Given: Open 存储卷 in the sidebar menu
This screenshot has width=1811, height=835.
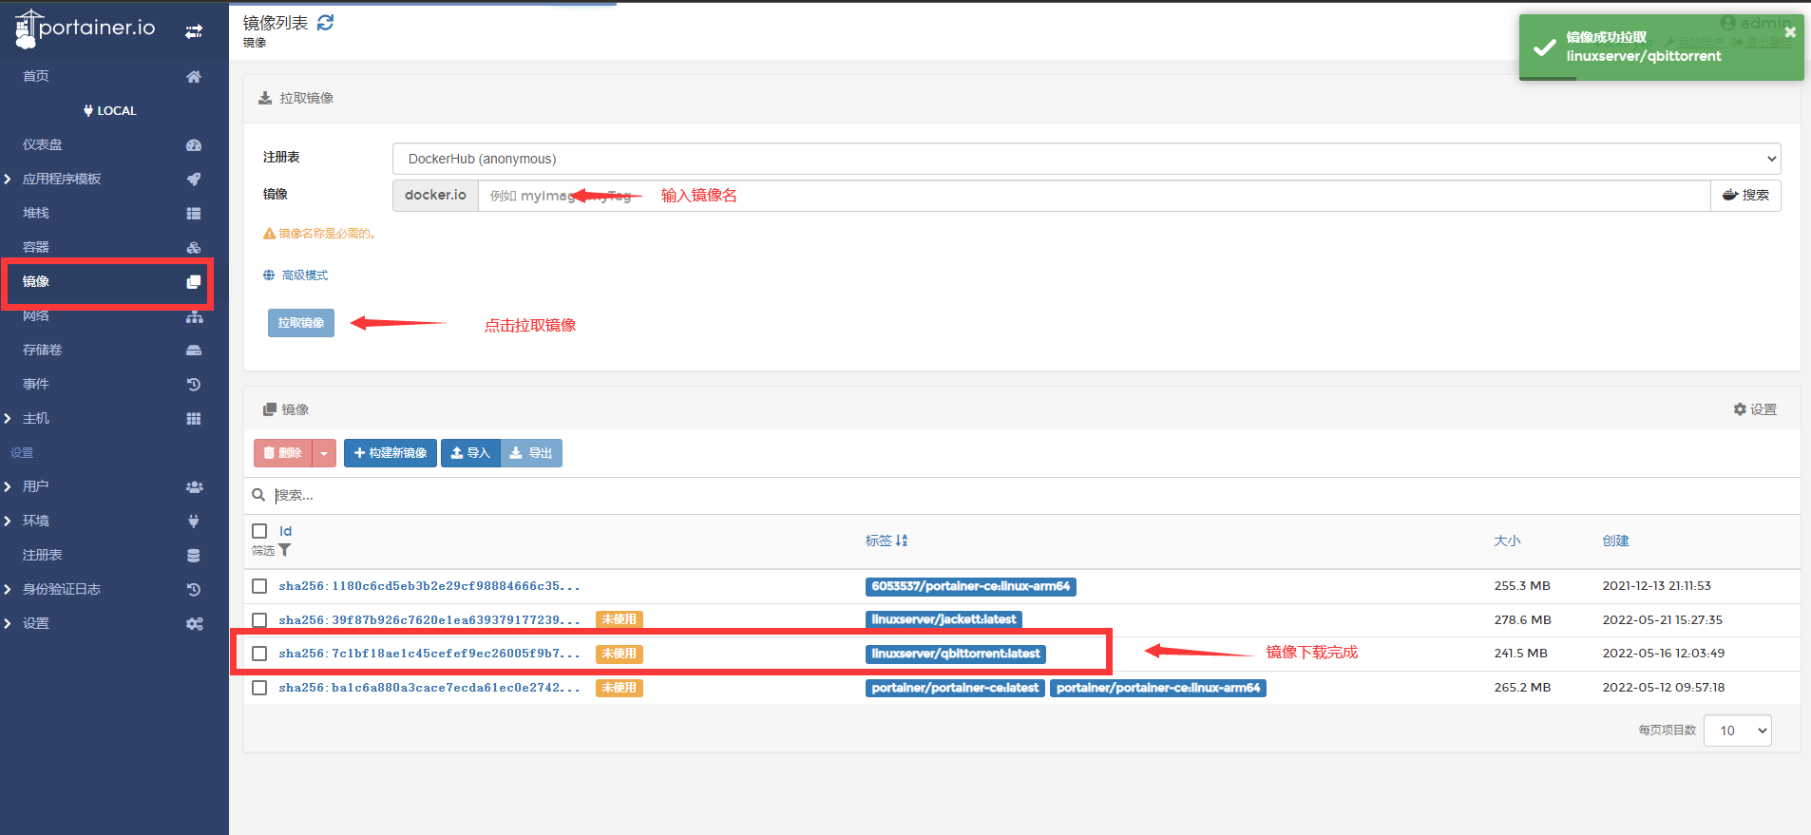Looking at the screenshot, I should pos(43,350).
